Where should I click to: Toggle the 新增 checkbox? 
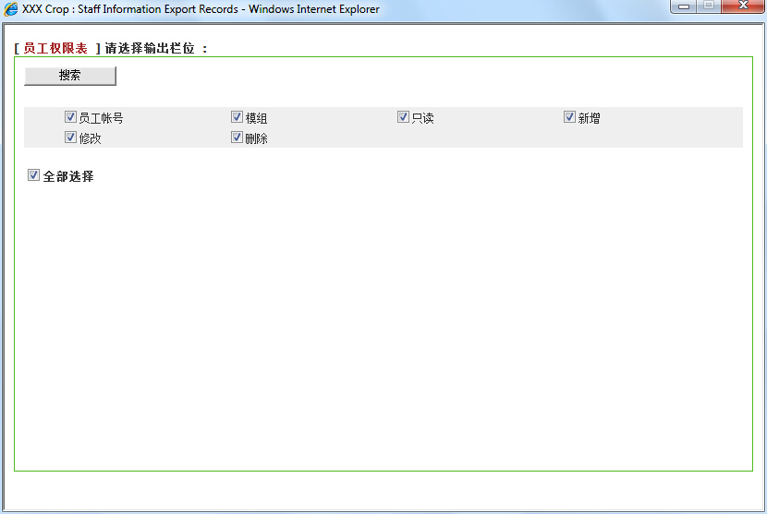(x=569, y=117)
